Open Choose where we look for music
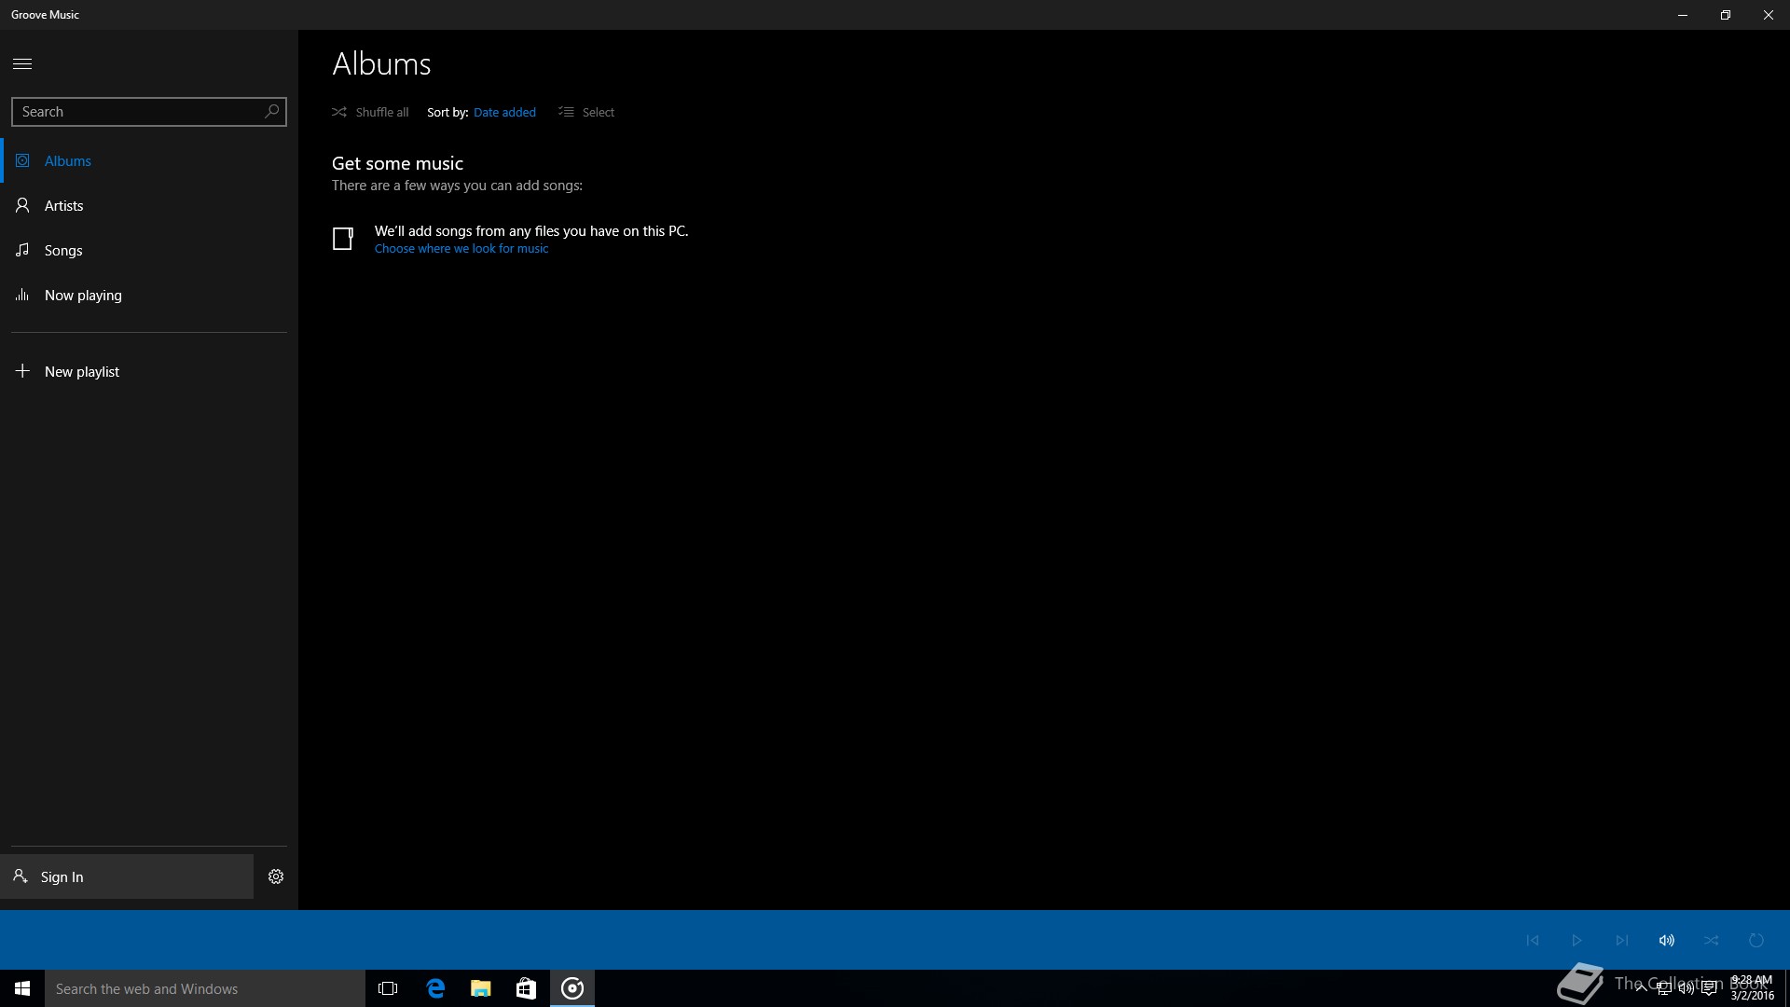 pyautogui.click(x=461, y=249)
